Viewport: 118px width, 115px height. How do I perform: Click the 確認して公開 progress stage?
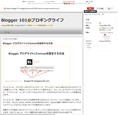[89, 1]
